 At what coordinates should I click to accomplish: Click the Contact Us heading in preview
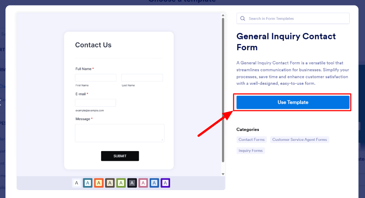93,45
